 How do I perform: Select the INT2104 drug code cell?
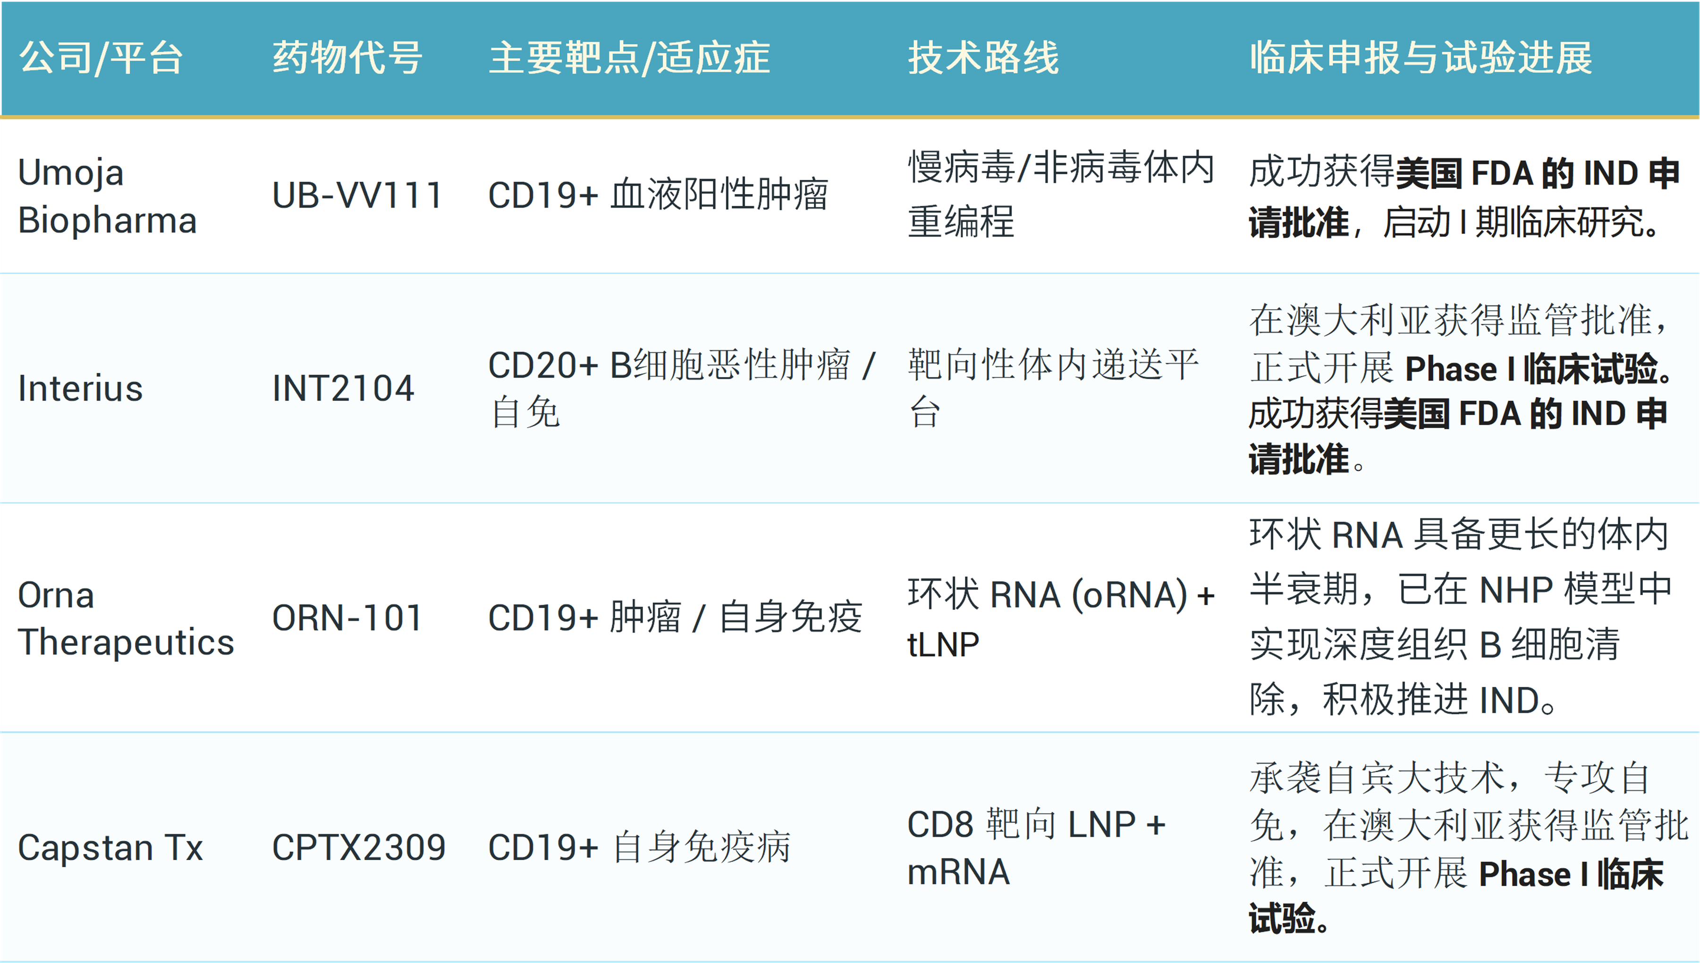tap(343, 388)
